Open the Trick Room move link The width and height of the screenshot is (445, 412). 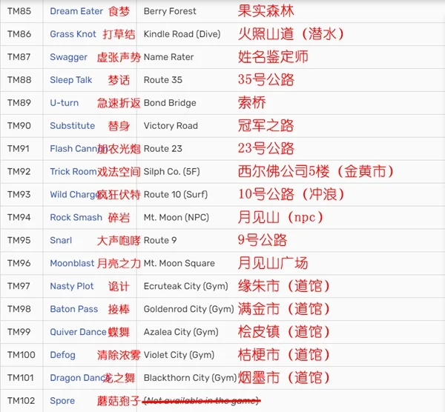pos(73,172)
